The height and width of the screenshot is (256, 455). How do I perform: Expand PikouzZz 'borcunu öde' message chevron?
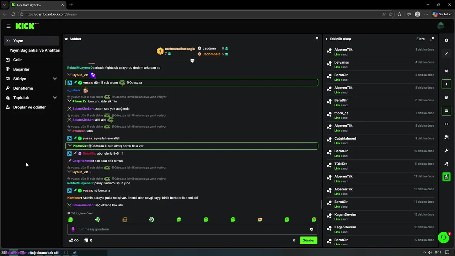(69, 101)
